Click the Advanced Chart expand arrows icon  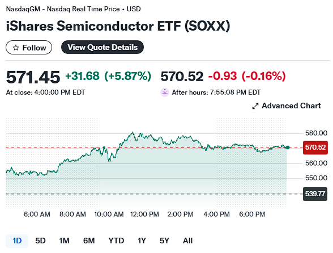click(255, 106)
